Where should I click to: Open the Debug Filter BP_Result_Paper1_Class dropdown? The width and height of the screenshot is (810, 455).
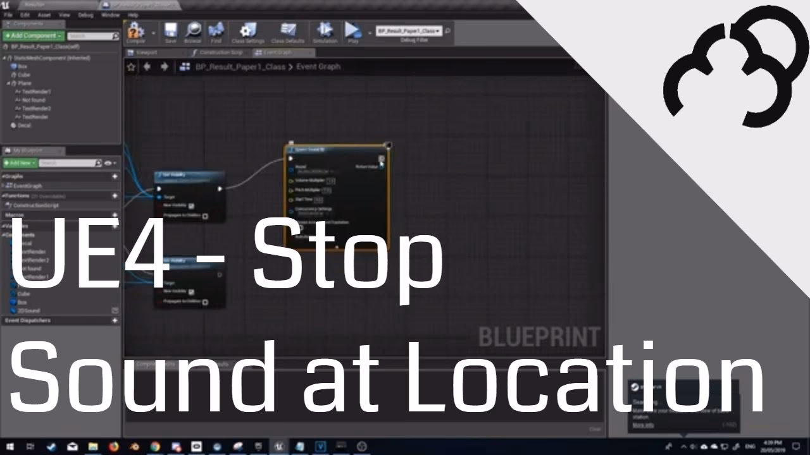(409, 30)
